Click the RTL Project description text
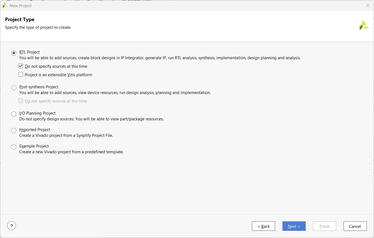The image size is (374, 238). (160, 58)
